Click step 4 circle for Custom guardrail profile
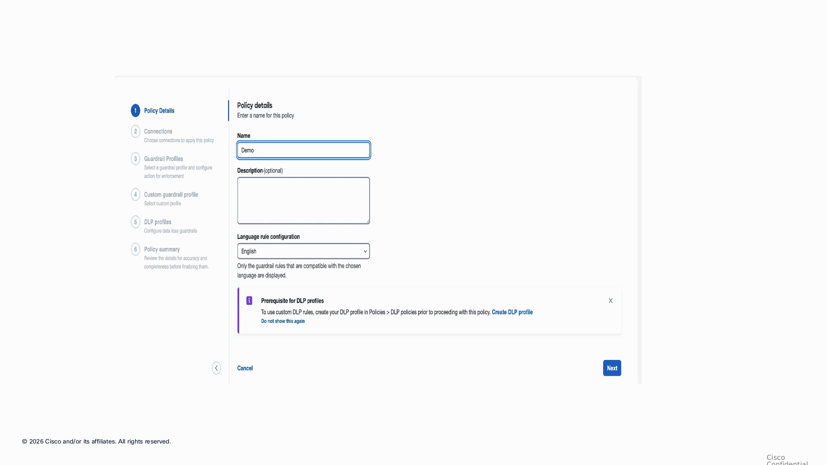826x465 pixels. [x=136, y=195]
